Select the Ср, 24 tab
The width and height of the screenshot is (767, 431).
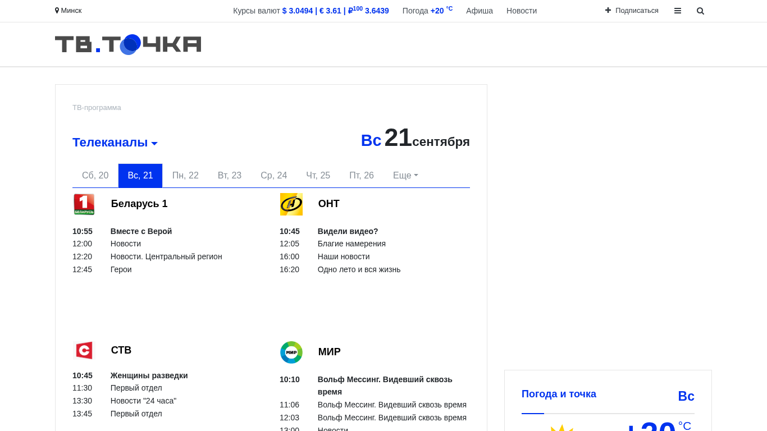tap(273, 176)
